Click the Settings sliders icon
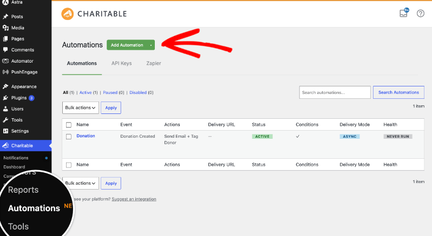Image resolution: width=432 pixels, height=236 pixels. click(5, 131)
